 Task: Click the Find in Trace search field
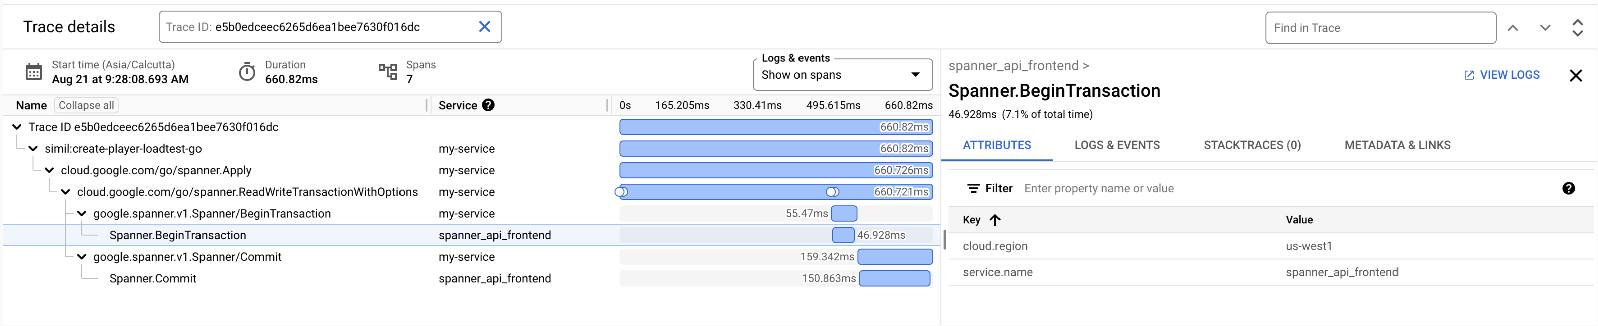click(x=1379, y=28)
